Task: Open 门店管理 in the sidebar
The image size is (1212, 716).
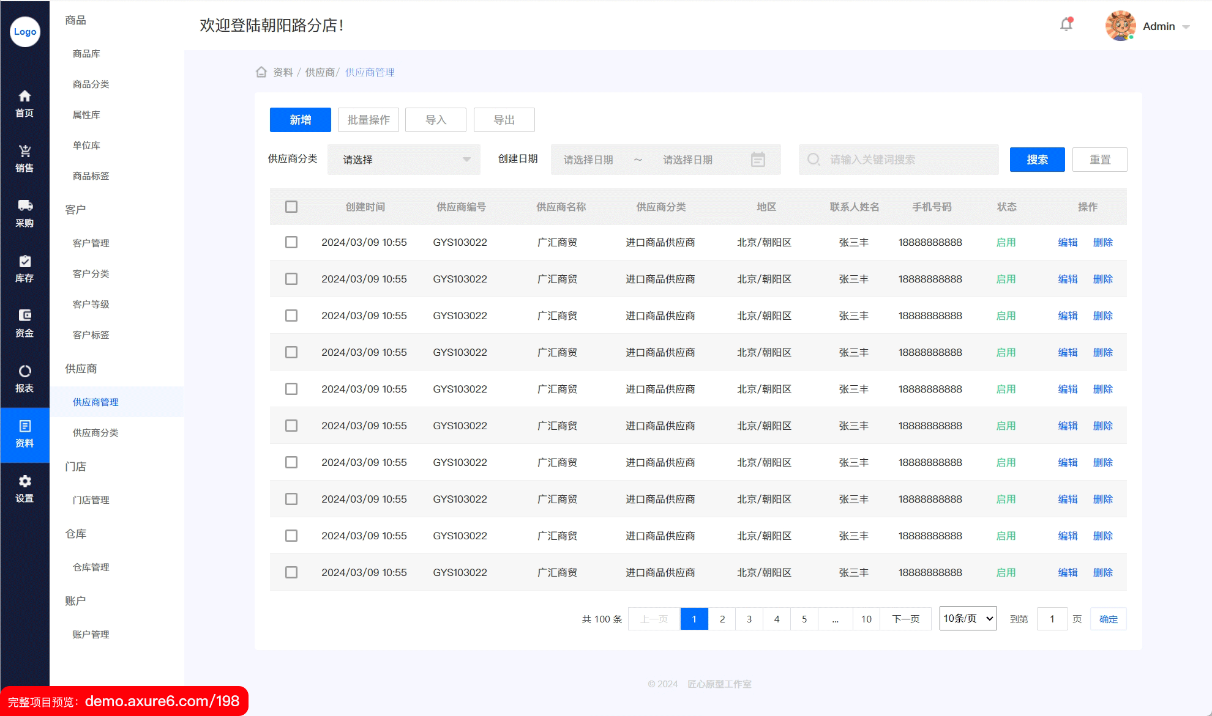Action: 91,500
